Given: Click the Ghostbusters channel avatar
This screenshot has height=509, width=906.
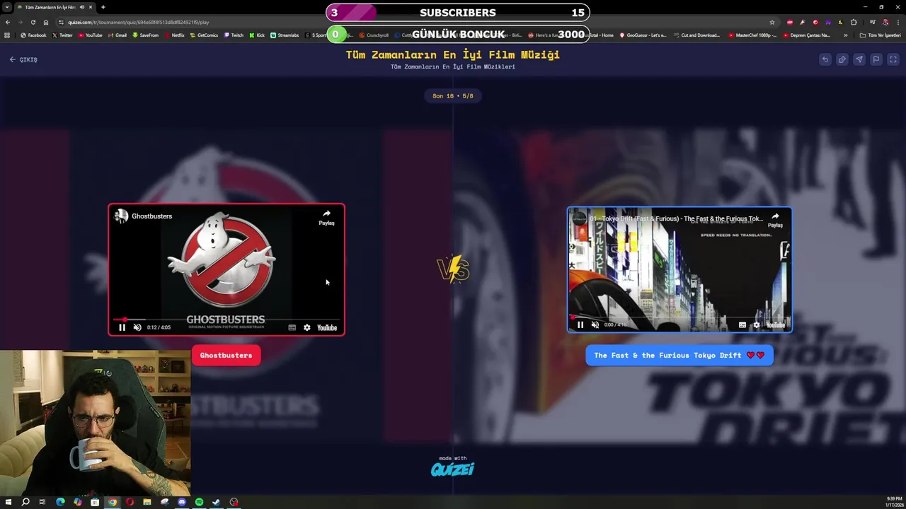Looking at the screenshot, I should (x=122, y=216).
